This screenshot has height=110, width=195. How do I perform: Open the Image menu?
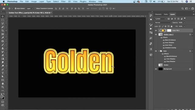point(34,2)
